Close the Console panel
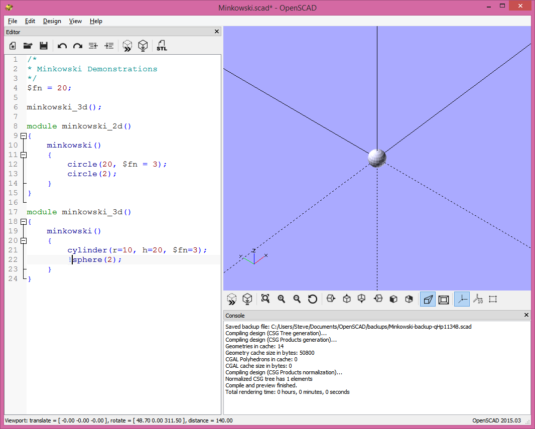This screenshot has height=429, width=535. point(526,315)
